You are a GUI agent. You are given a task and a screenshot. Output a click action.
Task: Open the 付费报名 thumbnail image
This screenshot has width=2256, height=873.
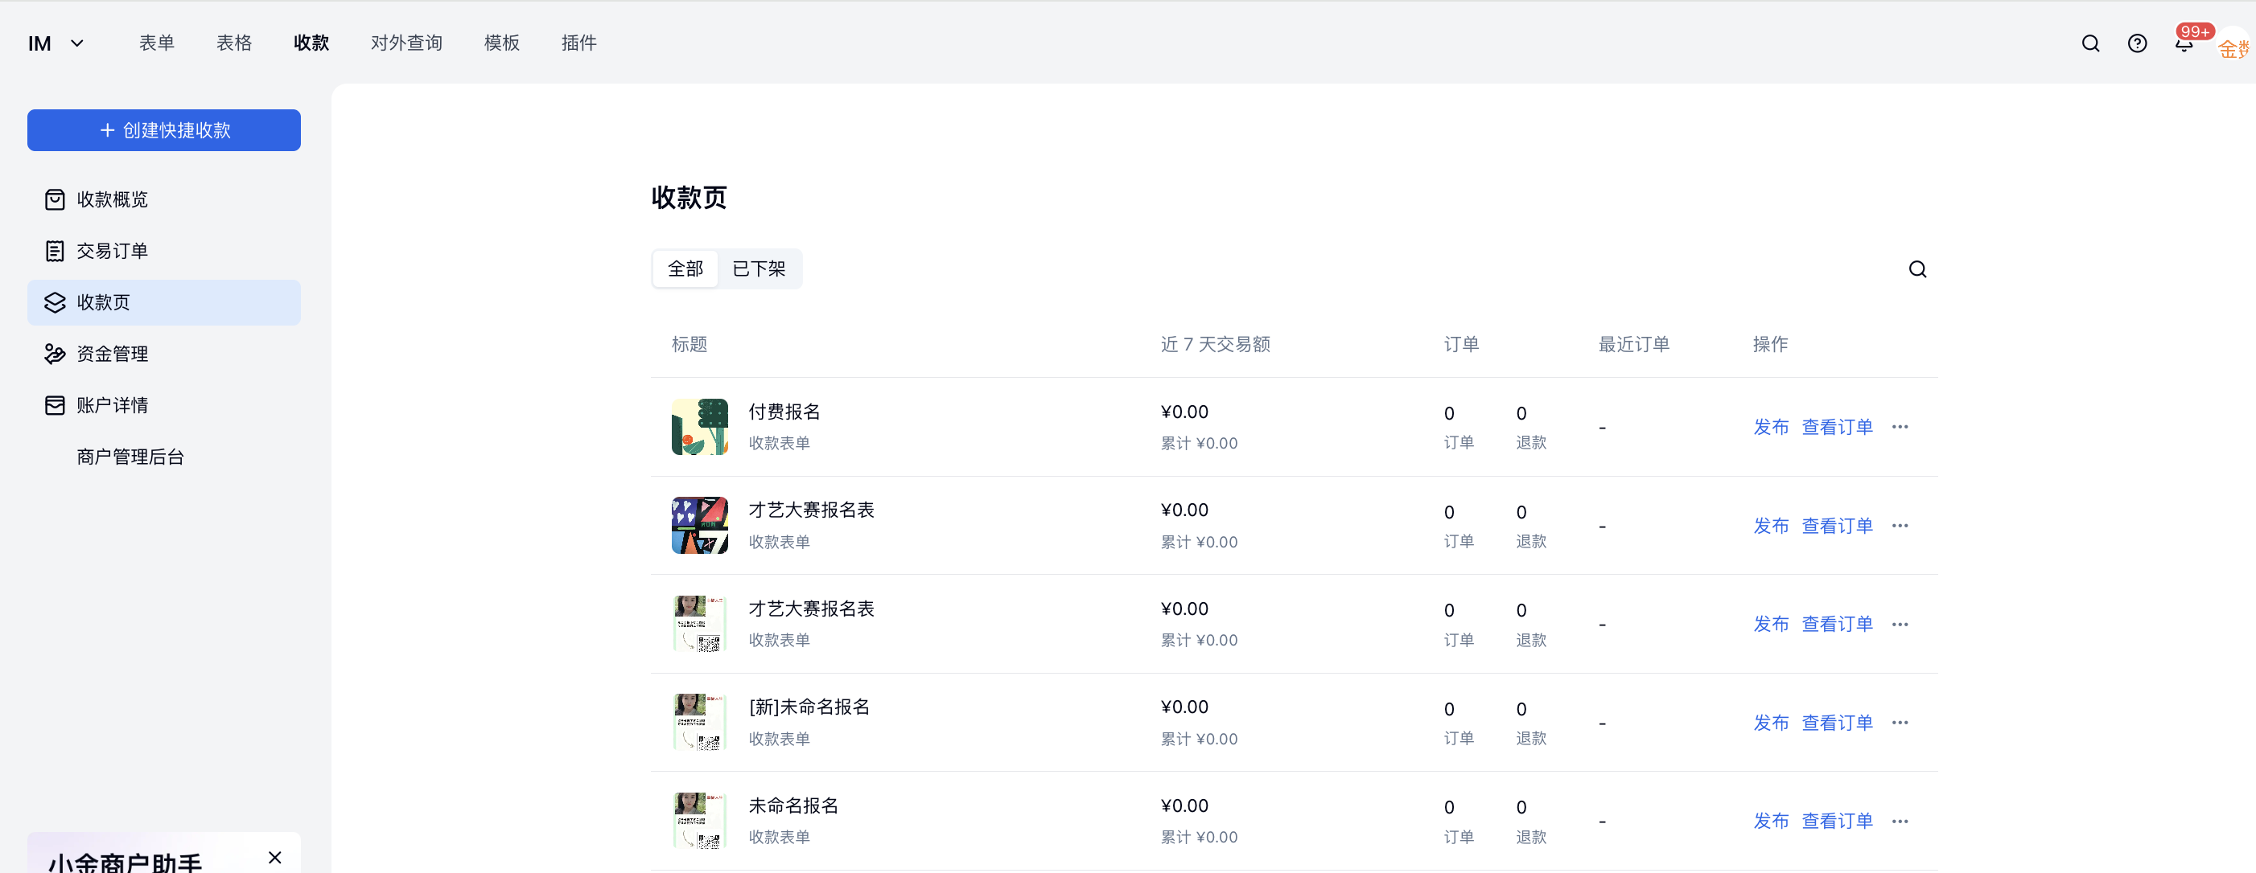700,427
